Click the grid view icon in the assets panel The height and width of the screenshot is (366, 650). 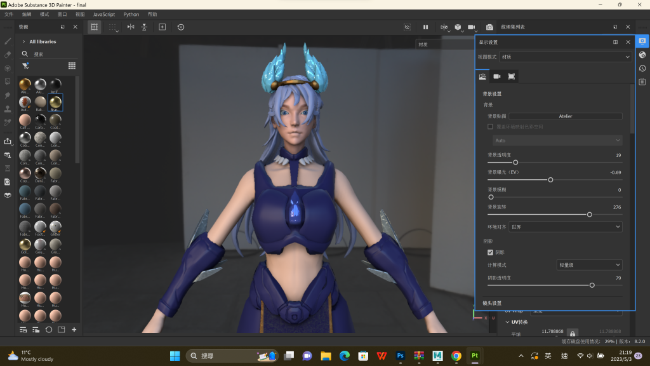pyautogui.click(x=72, y=66)
